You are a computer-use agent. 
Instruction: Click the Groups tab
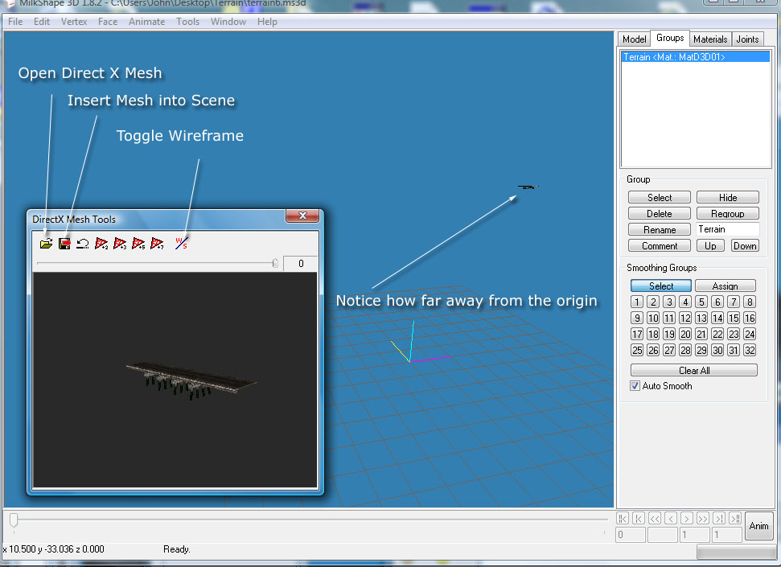pos(670,38)
